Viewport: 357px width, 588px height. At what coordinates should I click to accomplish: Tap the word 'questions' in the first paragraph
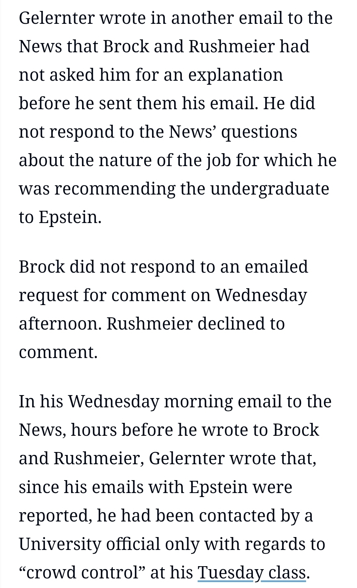coord(259,132)
